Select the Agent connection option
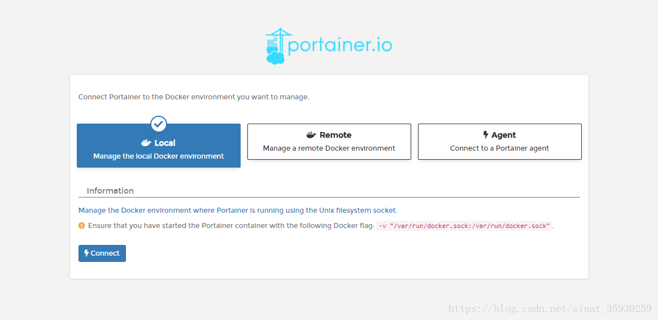The height and width of the screenshot is (320, 658). (500, 141)
